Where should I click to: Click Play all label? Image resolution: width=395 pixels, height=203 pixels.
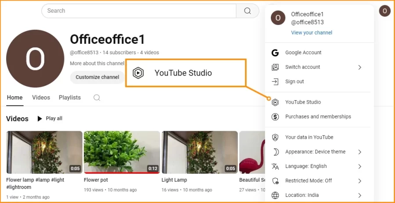(x=54, y=119)
